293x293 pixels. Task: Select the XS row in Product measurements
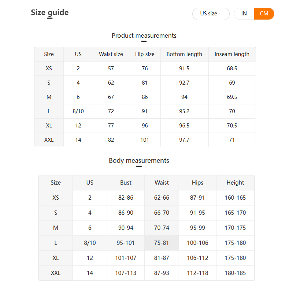click(145, 68)
